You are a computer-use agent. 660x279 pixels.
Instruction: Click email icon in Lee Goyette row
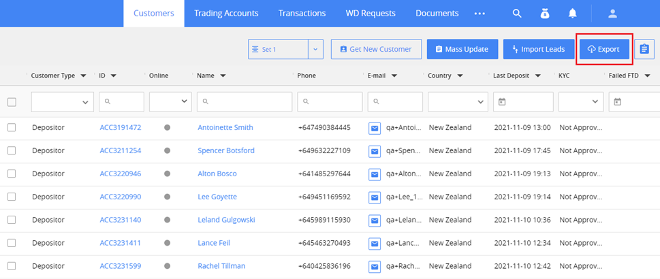click(374, 197)
